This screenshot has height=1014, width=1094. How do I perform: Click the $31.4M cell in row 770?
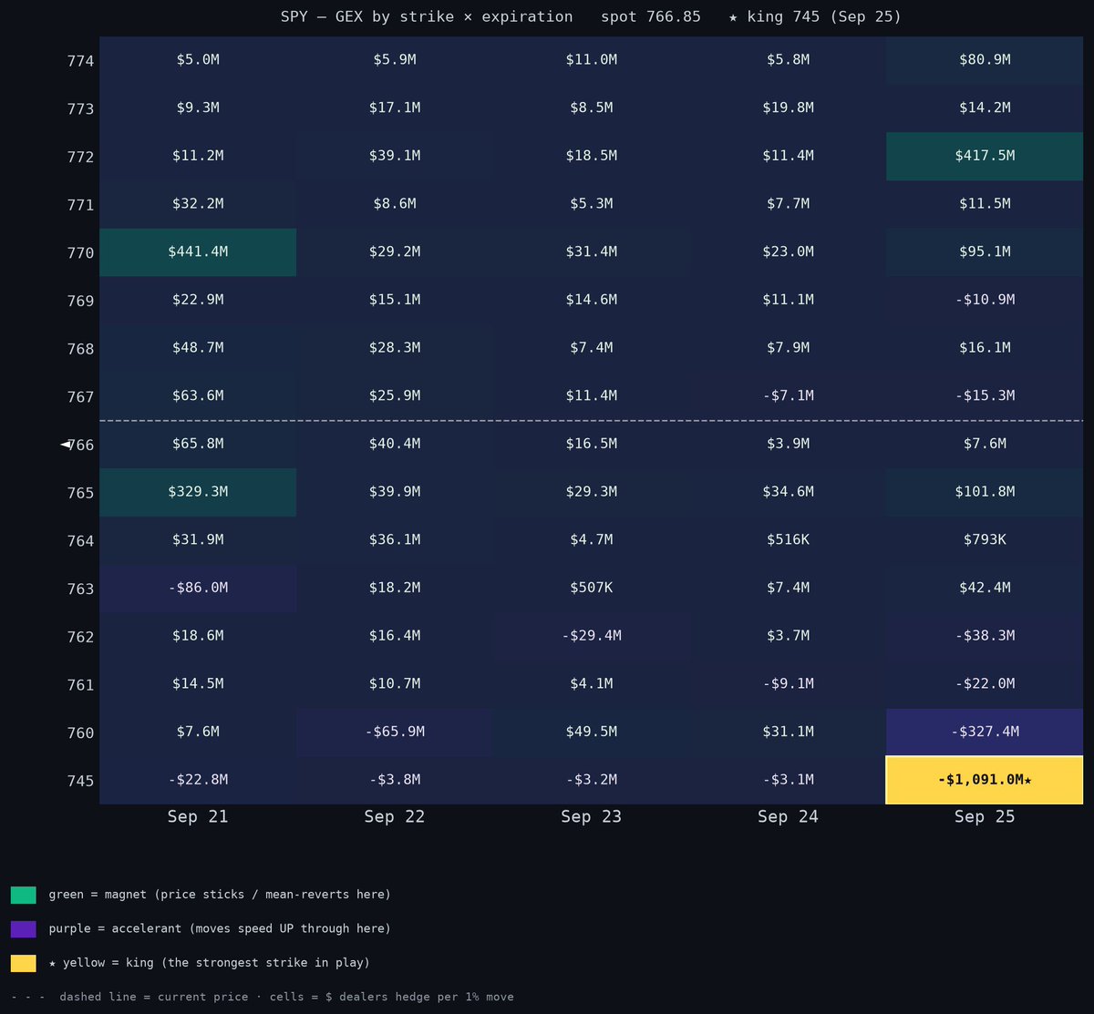tap(592, 252)
